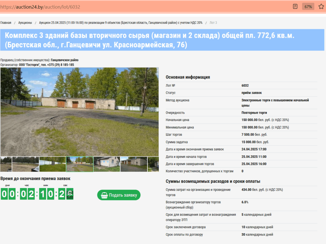Screen dimensions: 326x244
Task: Select the first partially visible thumbnail
Action: click(6, 164)
